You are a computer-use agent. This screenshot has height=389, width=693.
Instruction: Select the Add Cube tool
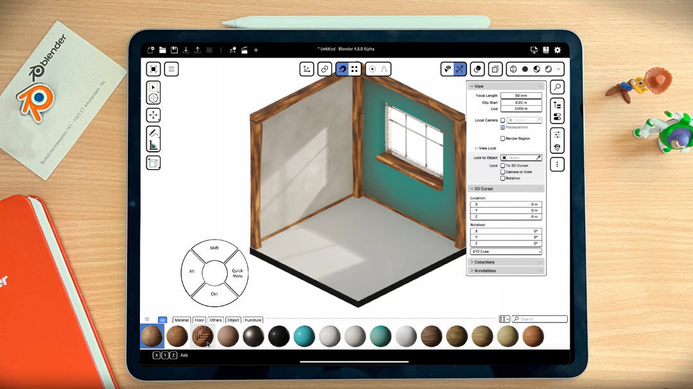click(x=153, y=163)
